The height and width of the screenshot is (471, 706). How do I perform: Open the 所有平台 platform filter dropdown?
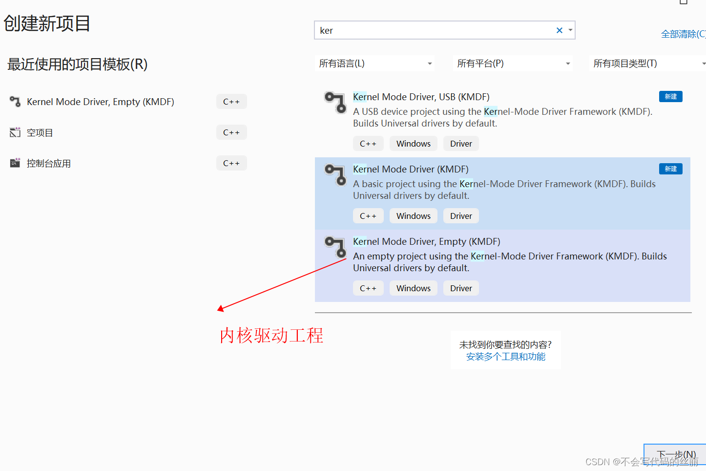click(x=513, y=64)
